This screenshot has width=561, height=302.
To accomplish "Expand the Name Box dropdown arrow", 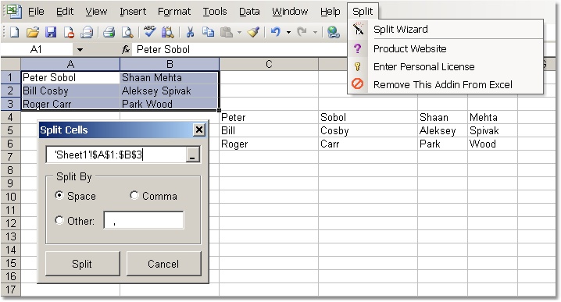I will point(80,50).
